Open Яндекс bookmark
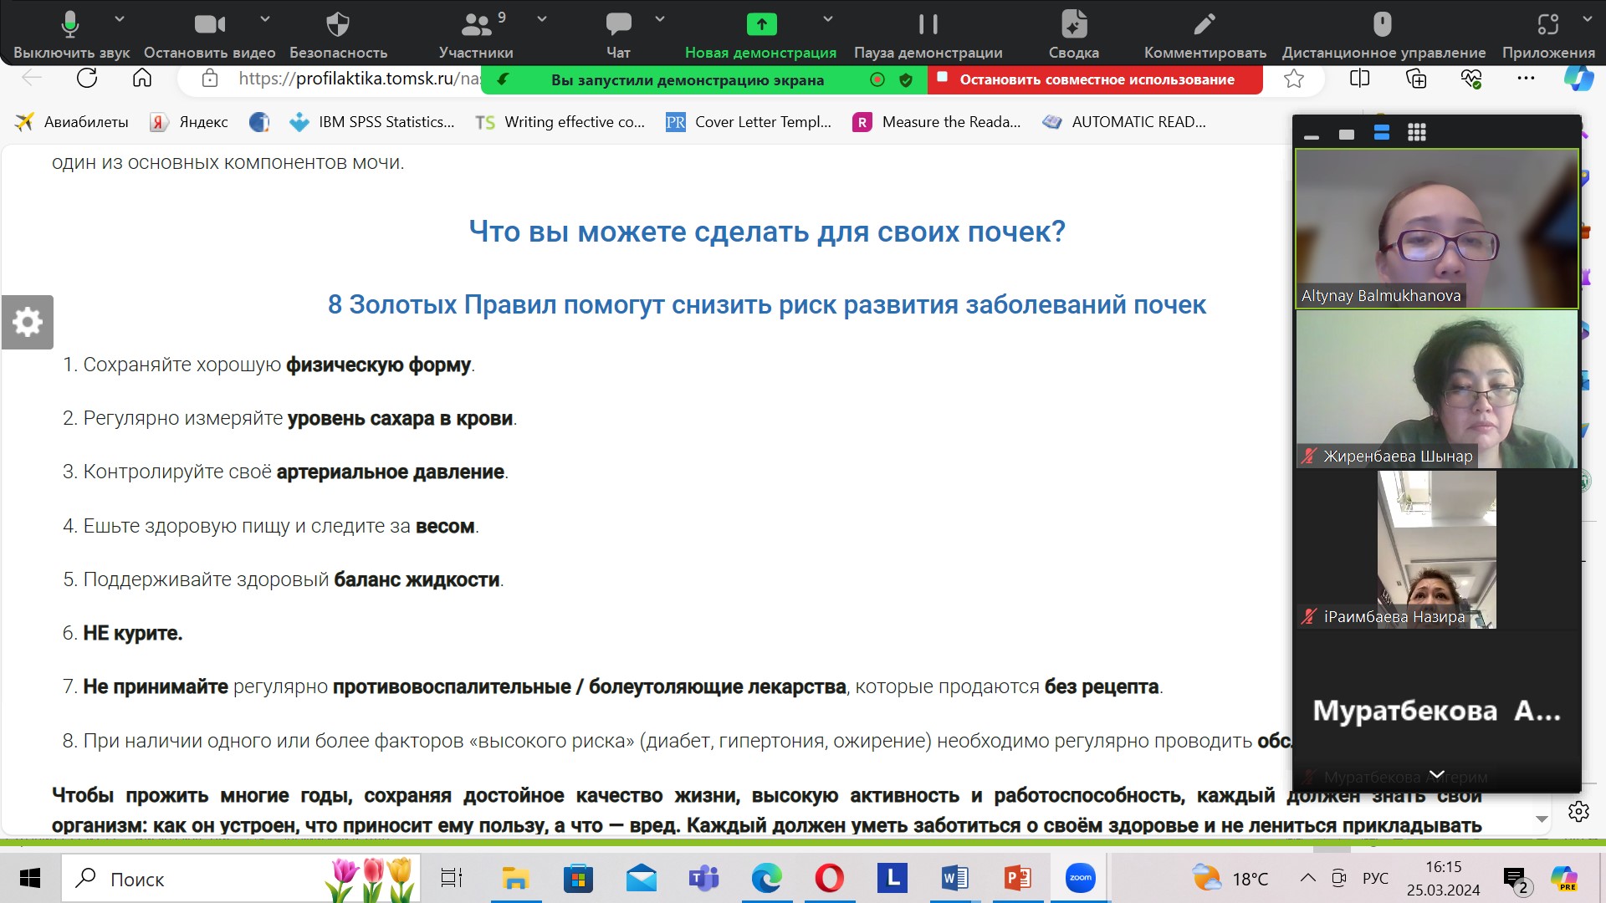Image resolution: width=1606 pixels, height=903 pixels. 189,122
